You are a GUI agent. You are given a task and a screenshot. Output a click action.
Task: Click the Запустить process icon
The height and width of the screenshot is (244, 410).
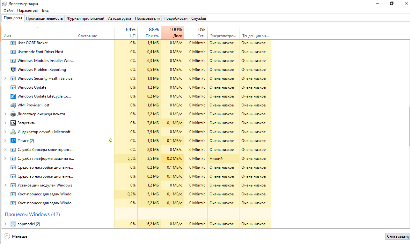click(13, 123)
